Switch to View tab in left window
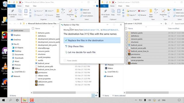Viewport: 184px width, 103px height. pos(34,6)
